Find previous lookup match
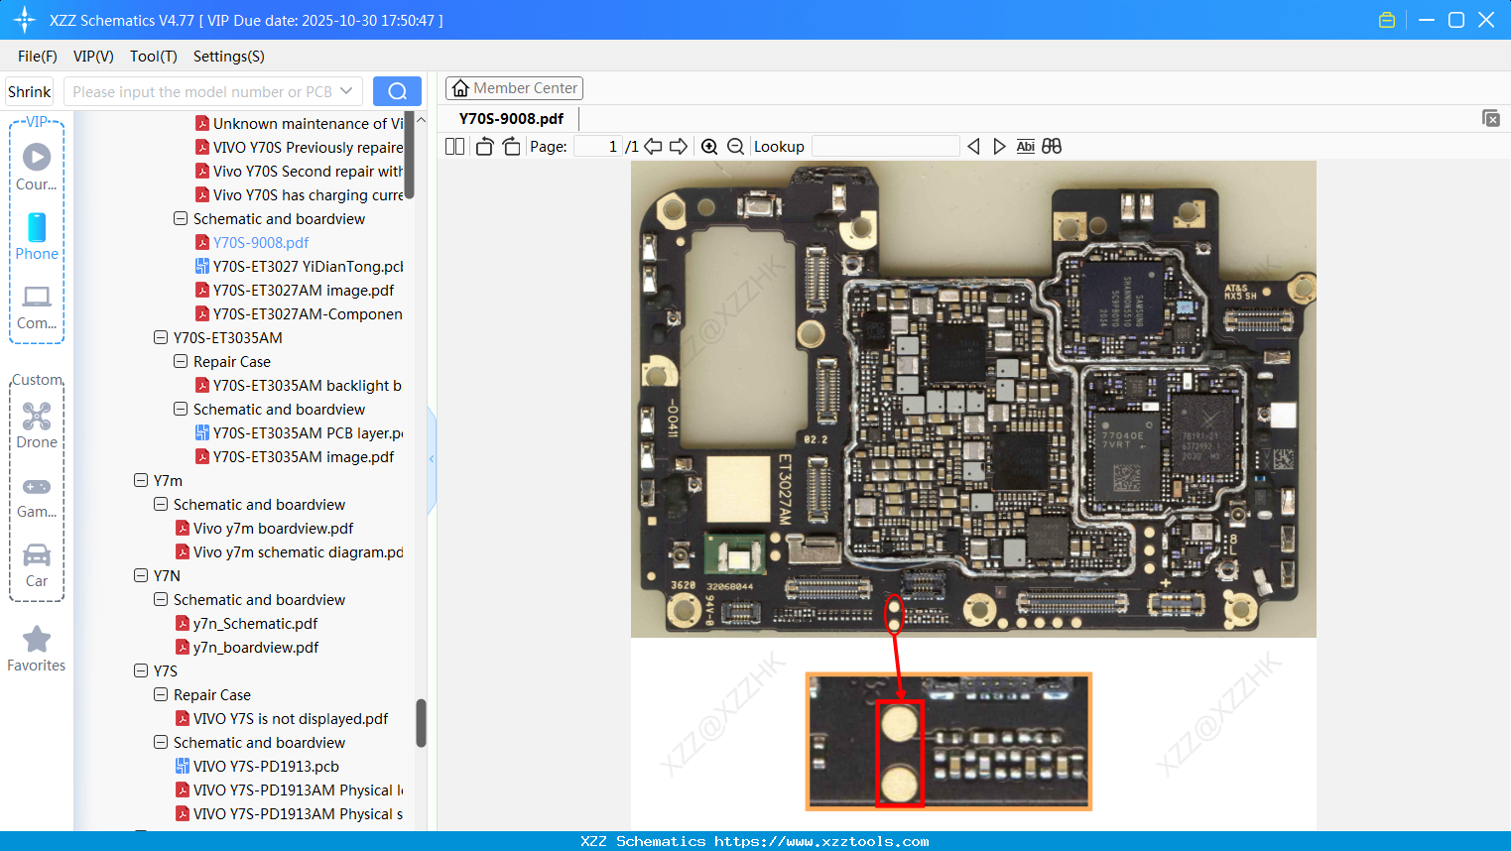 tap(973, 147)
